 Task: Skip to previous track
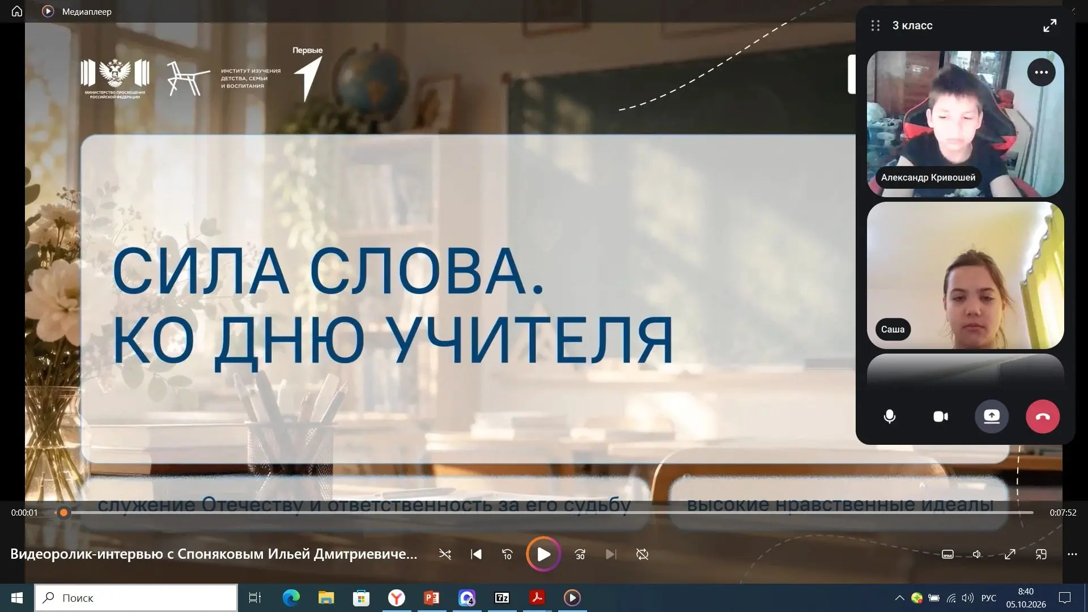476,554
